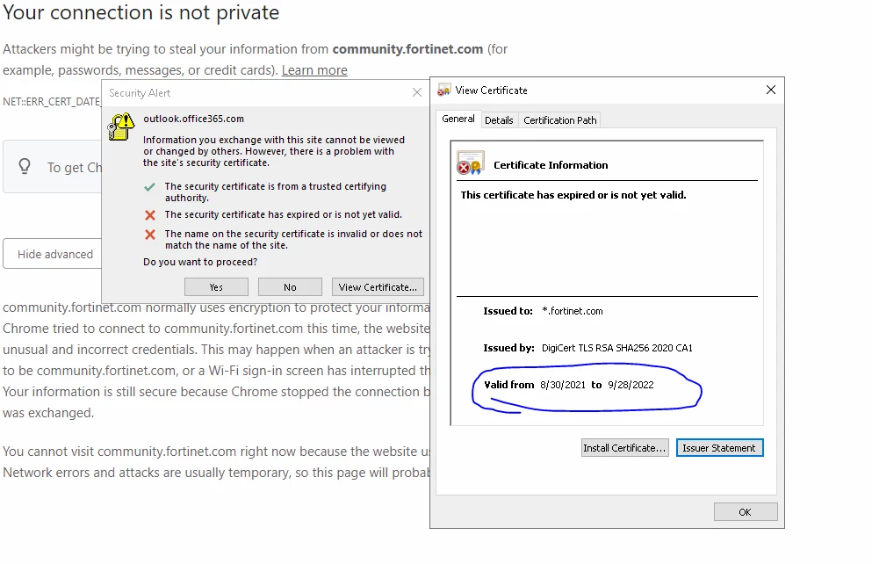Click red X beside invalid name message

click(150, 235)
